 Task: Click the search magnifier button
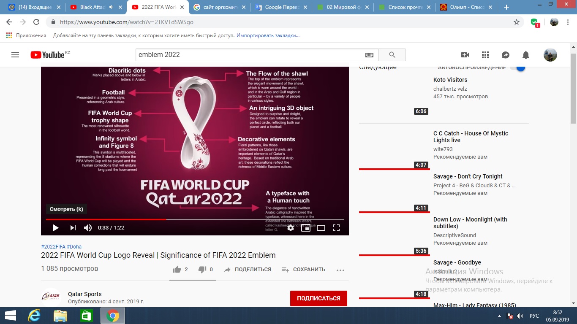click(x=392, y=55)
